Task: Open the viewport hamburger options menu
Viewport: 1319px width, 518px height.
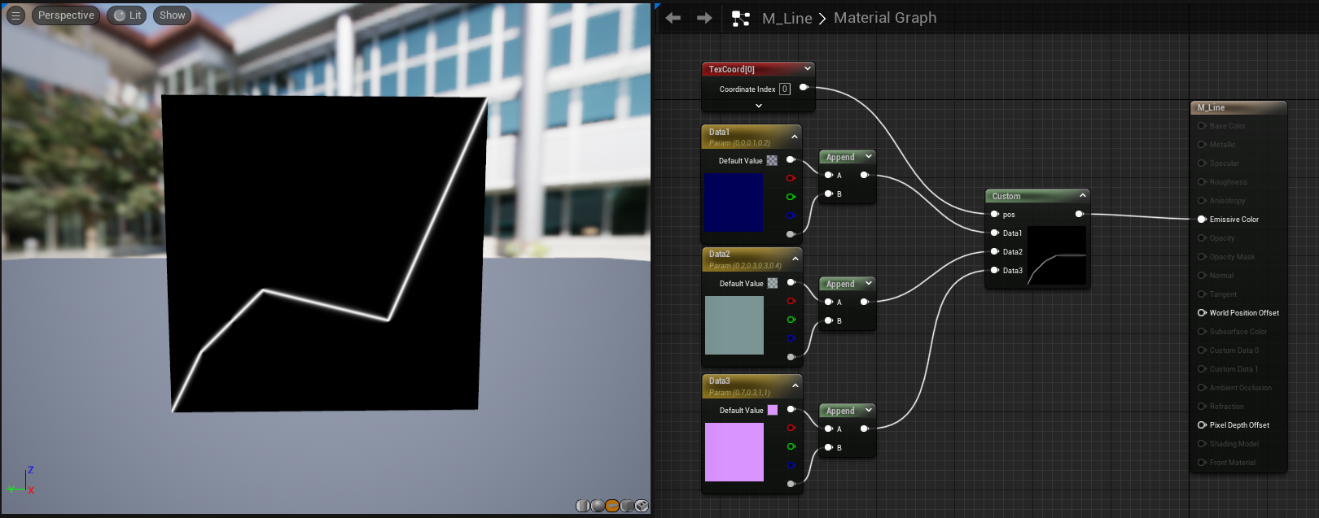Action: pos(15,15)
